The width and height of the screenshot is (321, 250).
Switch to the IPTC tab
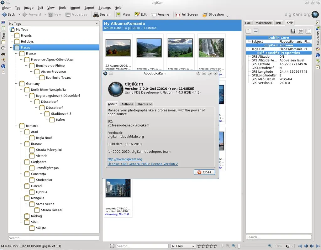pyautogui.click(x=279, y=23)
